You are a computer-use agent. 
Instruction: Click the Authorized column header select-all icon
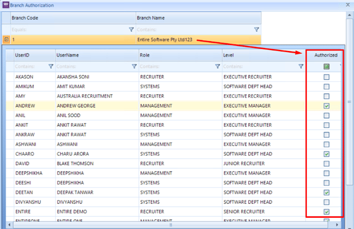(x=327, y=67)
